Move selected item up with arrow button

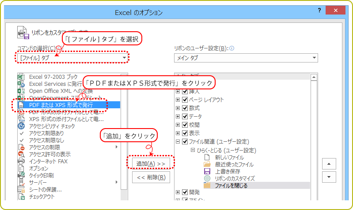329,164
